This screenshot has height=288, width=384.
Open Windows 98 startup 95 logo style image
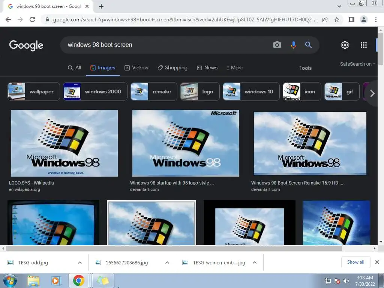click(185, 143)
